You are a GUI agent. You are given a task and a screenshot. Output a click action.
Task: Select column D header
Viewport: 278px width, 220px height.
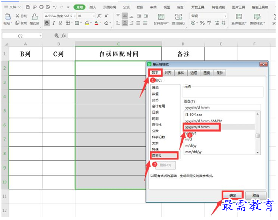(x=183, y=44)
